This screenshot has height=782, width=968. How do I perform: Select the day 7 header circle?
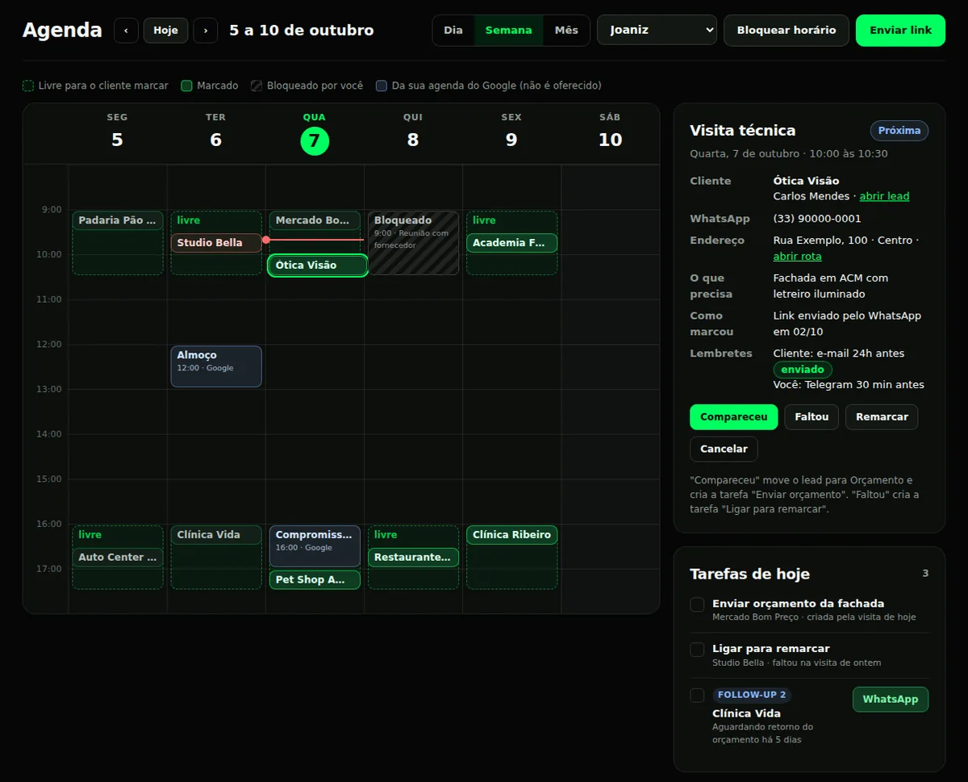(x=315, y=140)
